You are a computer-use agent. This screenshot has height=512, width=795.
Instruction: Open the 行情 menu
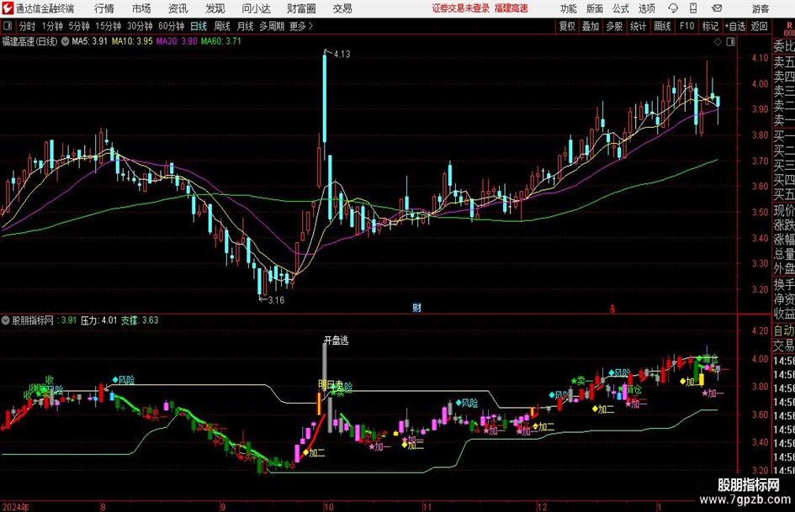104,8
